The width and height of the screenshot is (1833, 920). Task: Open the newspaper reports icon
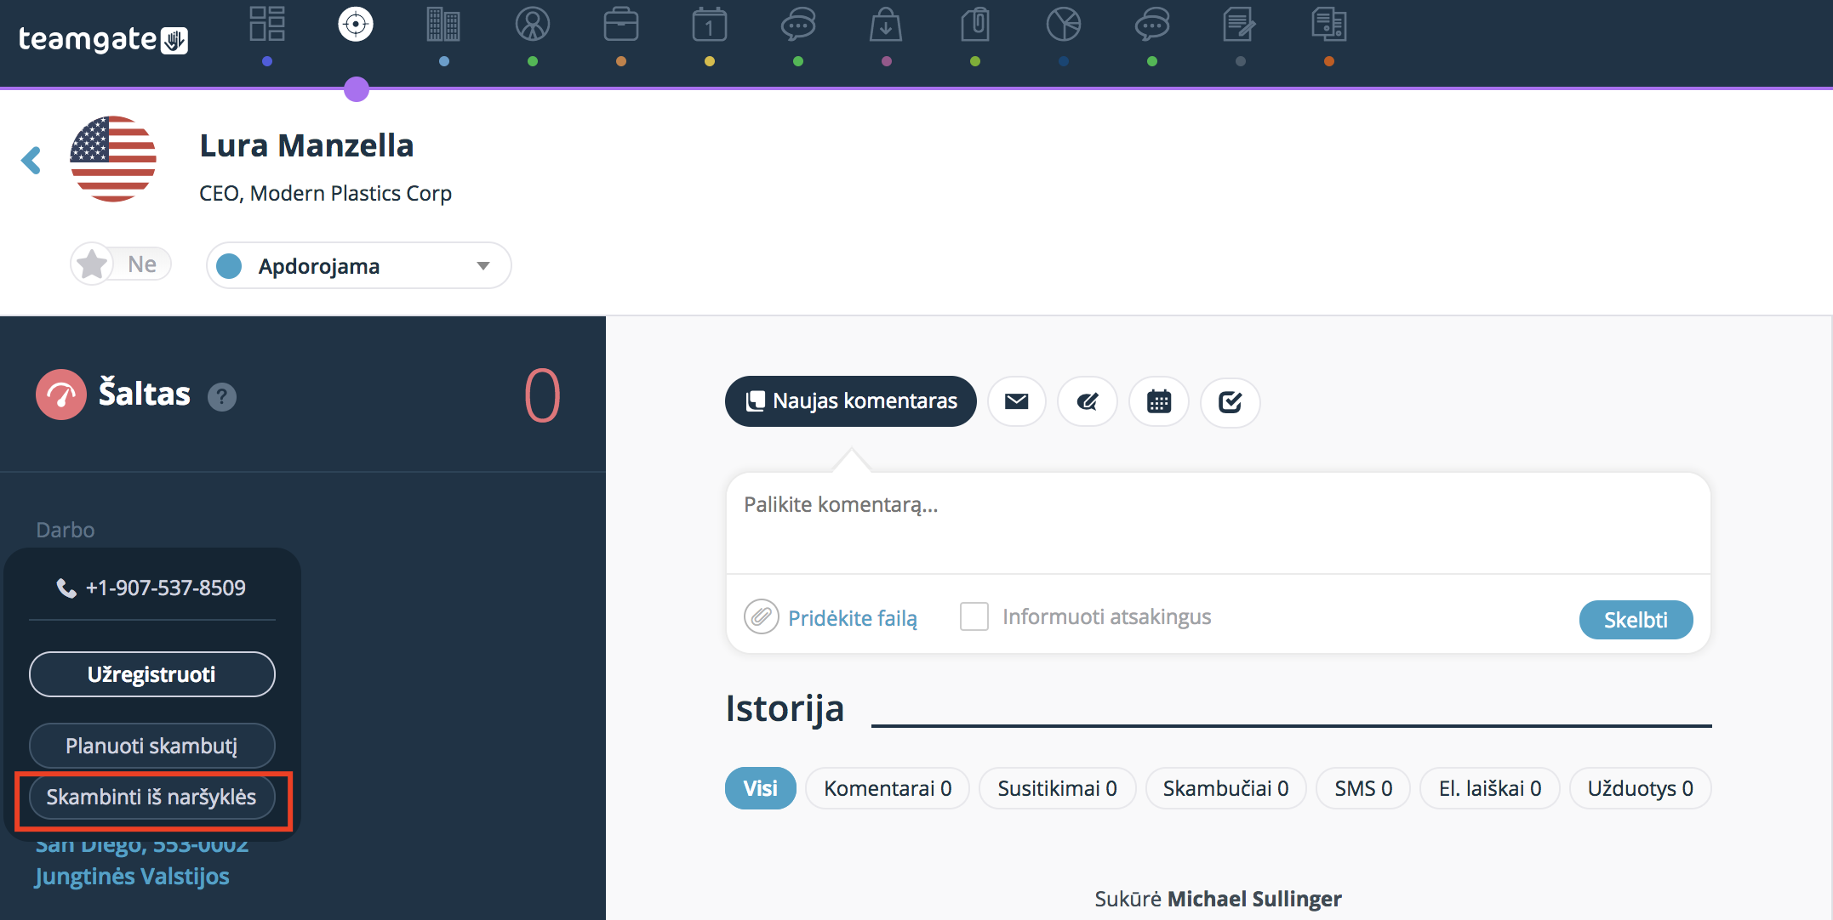click(x=1329, y=24)
